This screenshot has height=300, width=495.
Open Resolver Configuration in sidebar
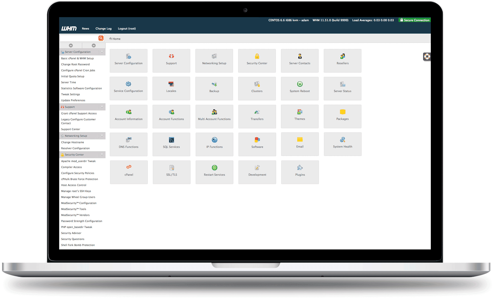pyautogui.click(x=75, y=148)
